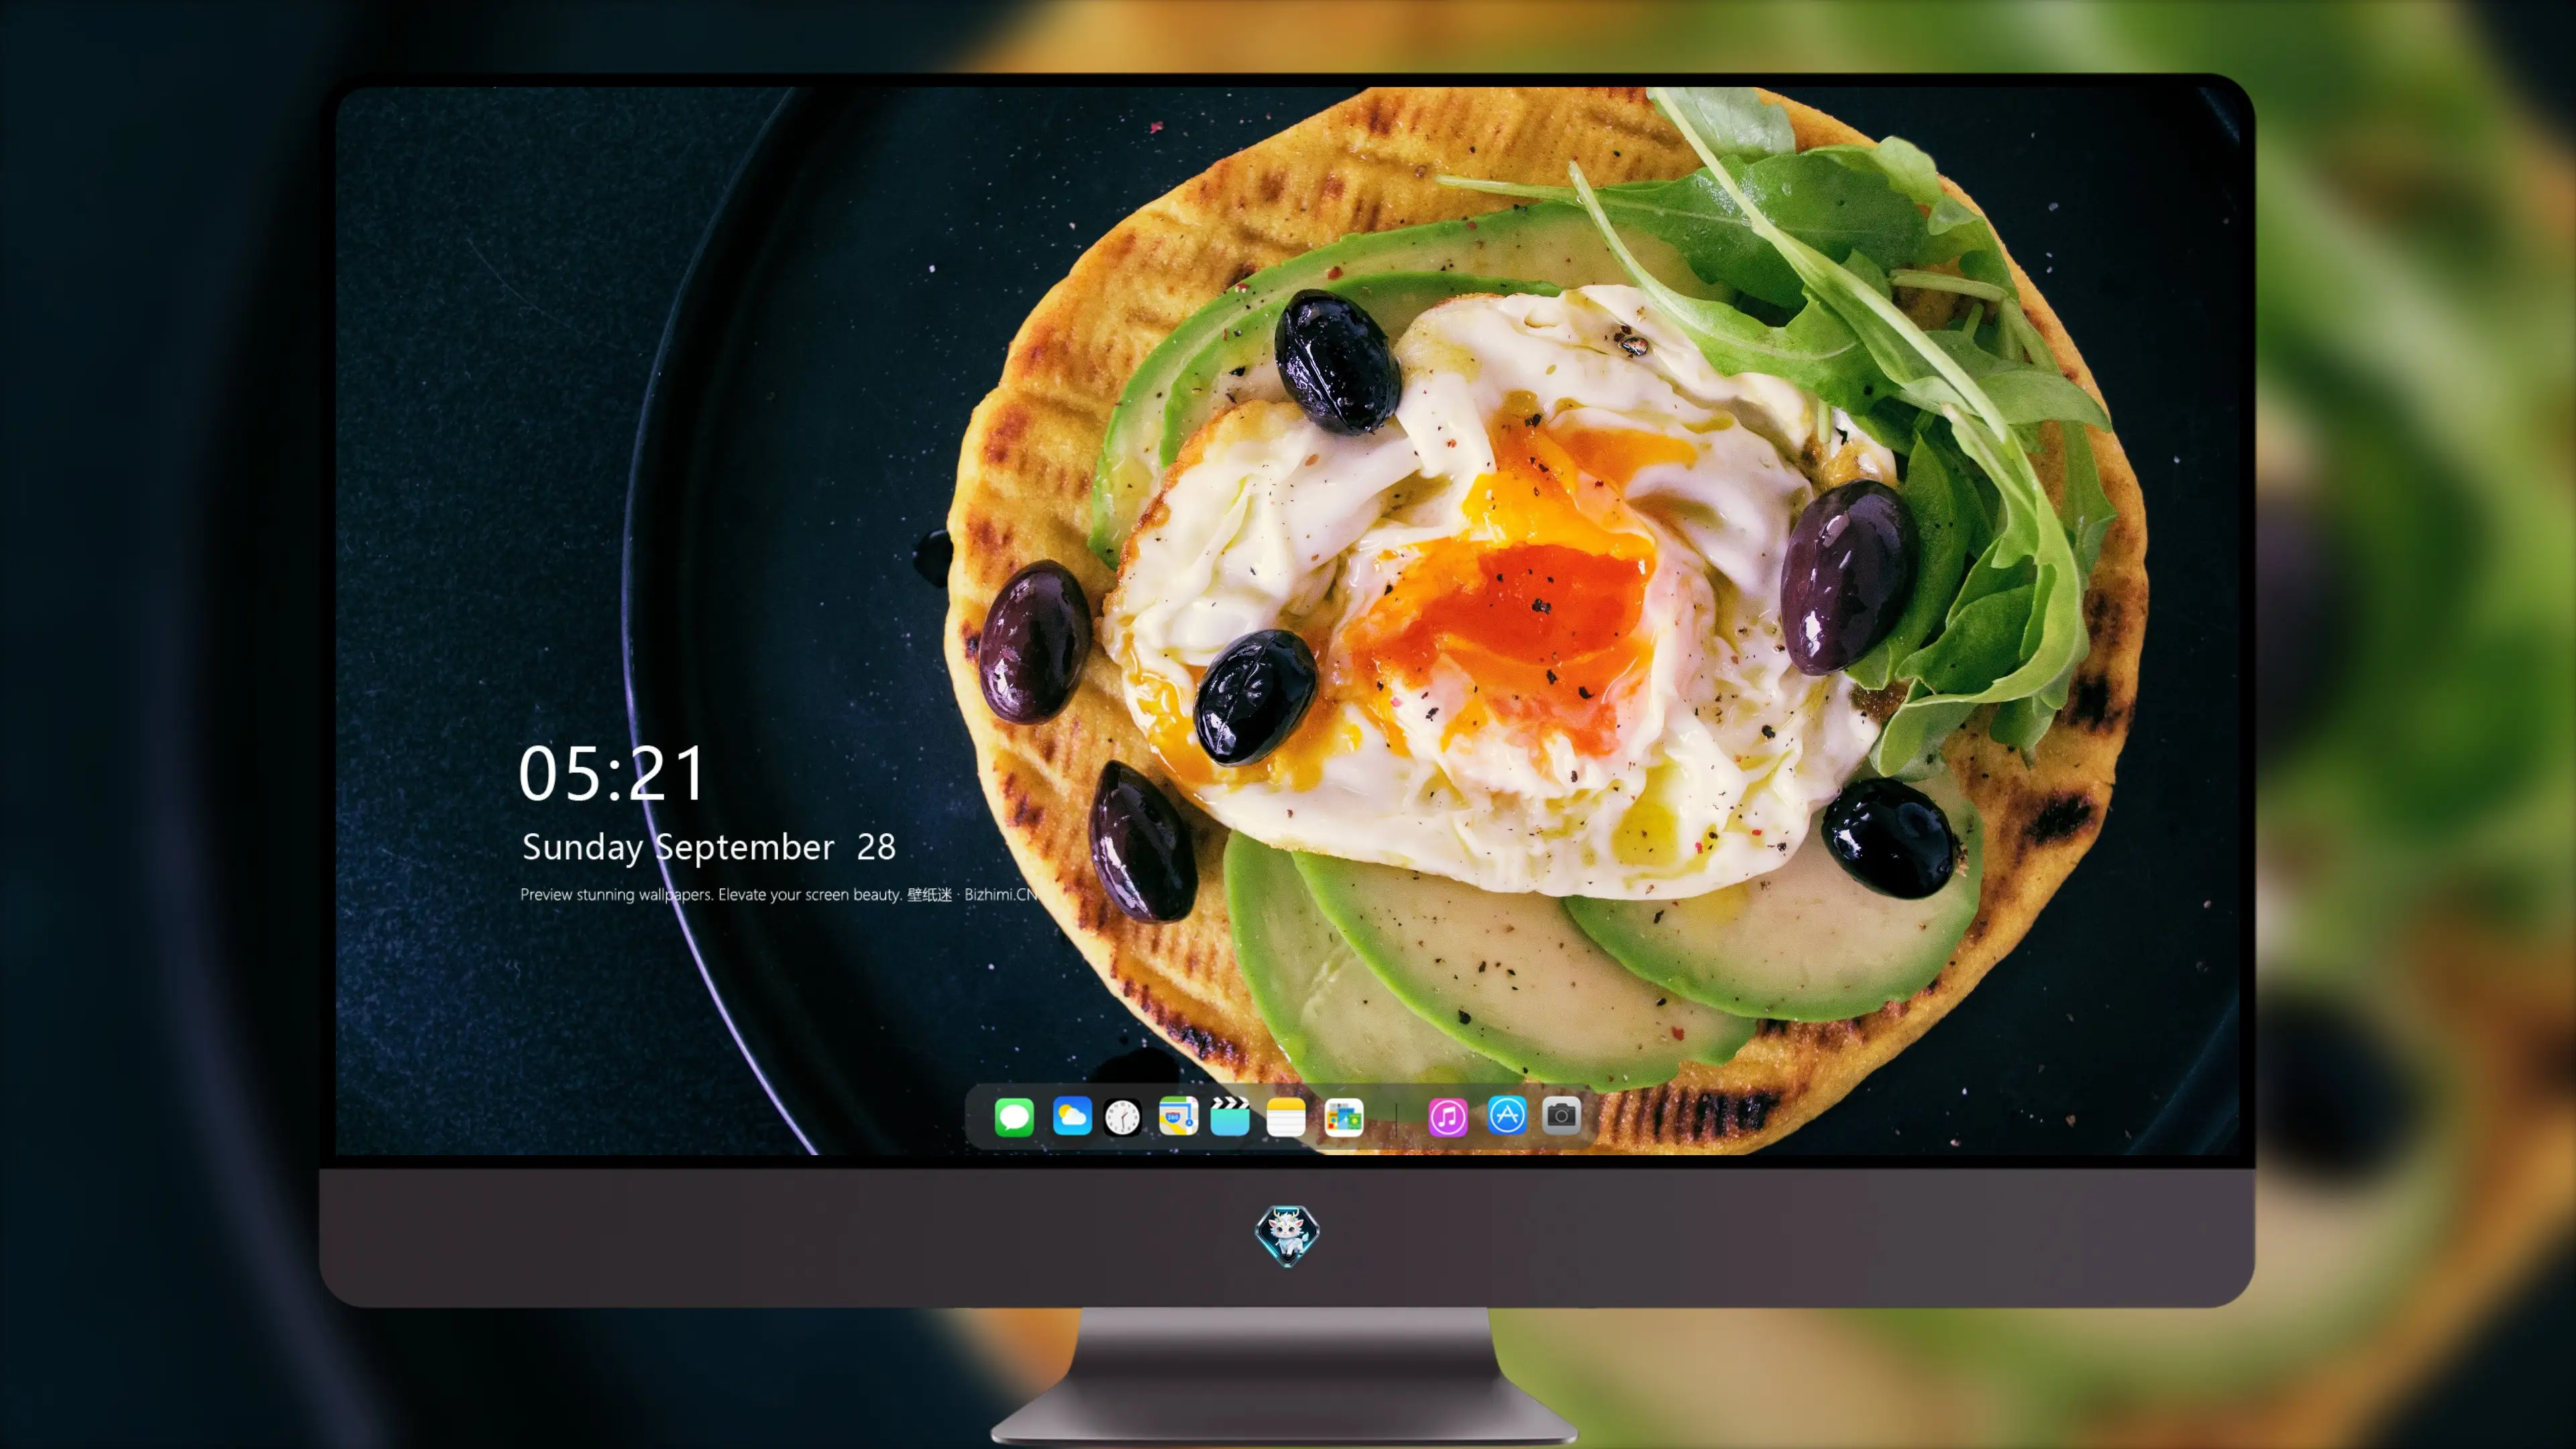Image resolution: width=2576 pixels, height=1449 pixels.
Task: Launch the Videos clapperboard app
Action: tap(1230, 1116)
